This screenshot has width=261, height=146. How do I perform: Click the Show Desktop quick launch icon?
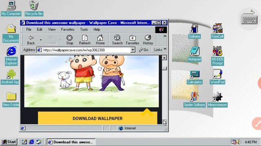tap(24, 142)
